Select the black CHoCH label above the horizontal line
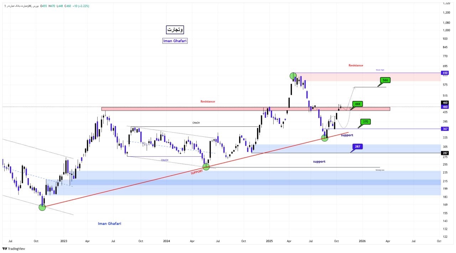The width and height of the screenshot is (456, 253). [x=196, y=123]
